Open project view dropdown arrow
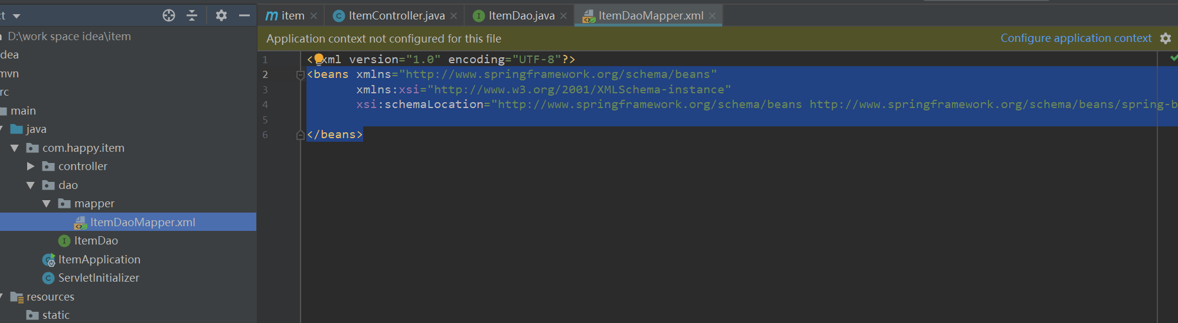 coord(17,16)
